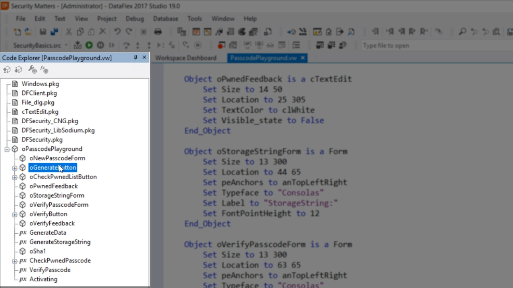Screen dimensions: 513x288
Task: Open the Database menu
Action: (x=165, y=19)
